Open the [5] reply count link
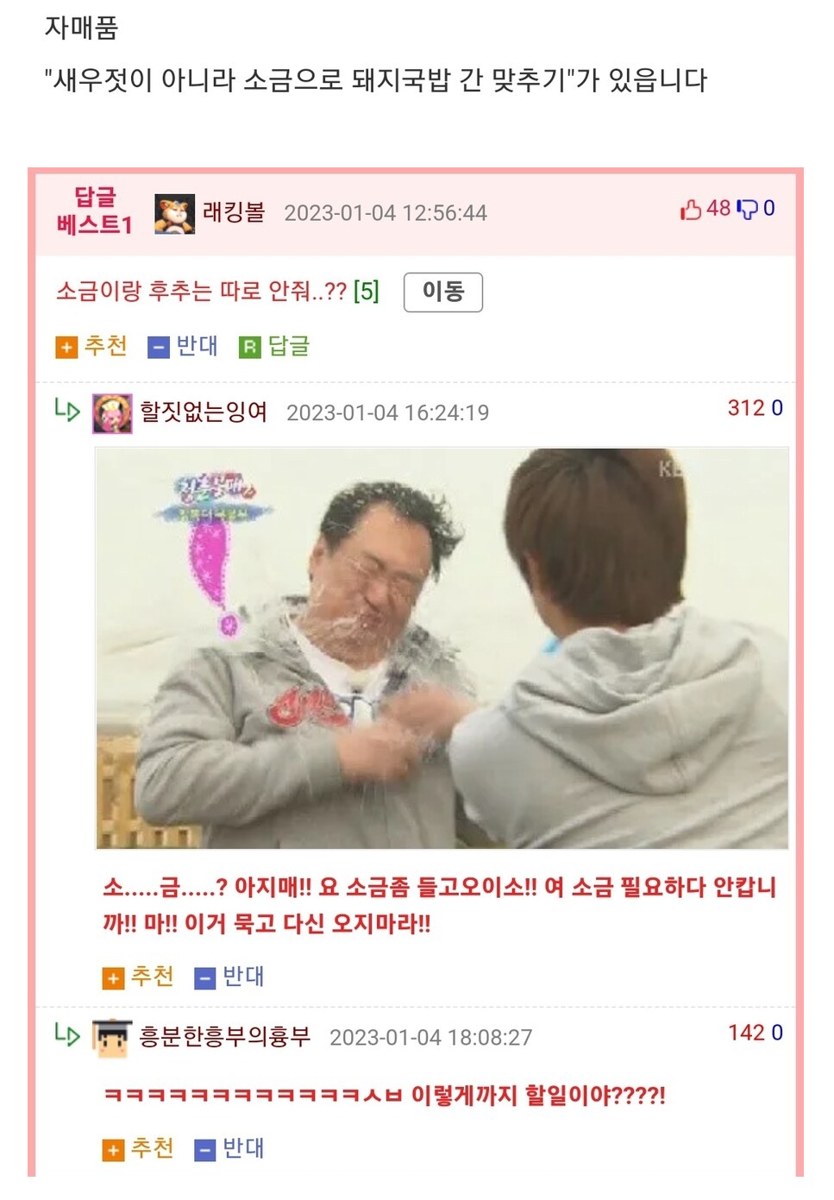The image size is (834, 1200). tap(367, 292)
